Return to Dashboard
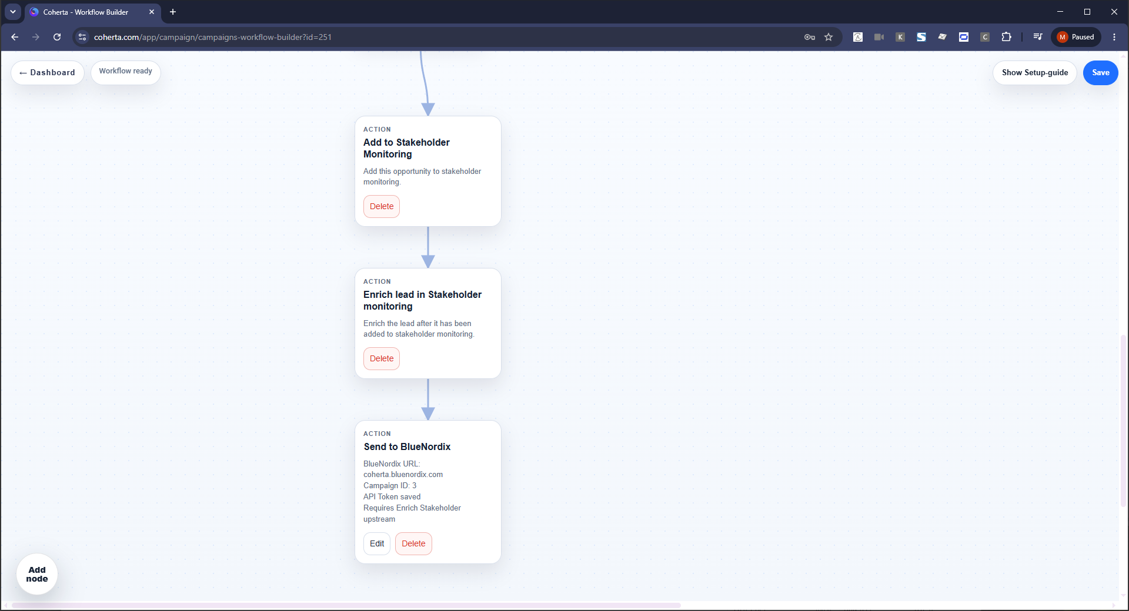The image size is (1129, 611). [48, 73]
